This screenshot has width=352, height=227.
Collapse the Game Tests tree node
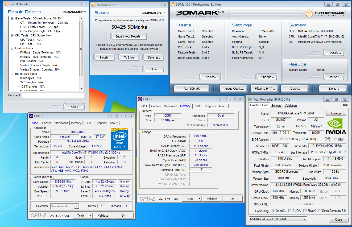point(13,18)
